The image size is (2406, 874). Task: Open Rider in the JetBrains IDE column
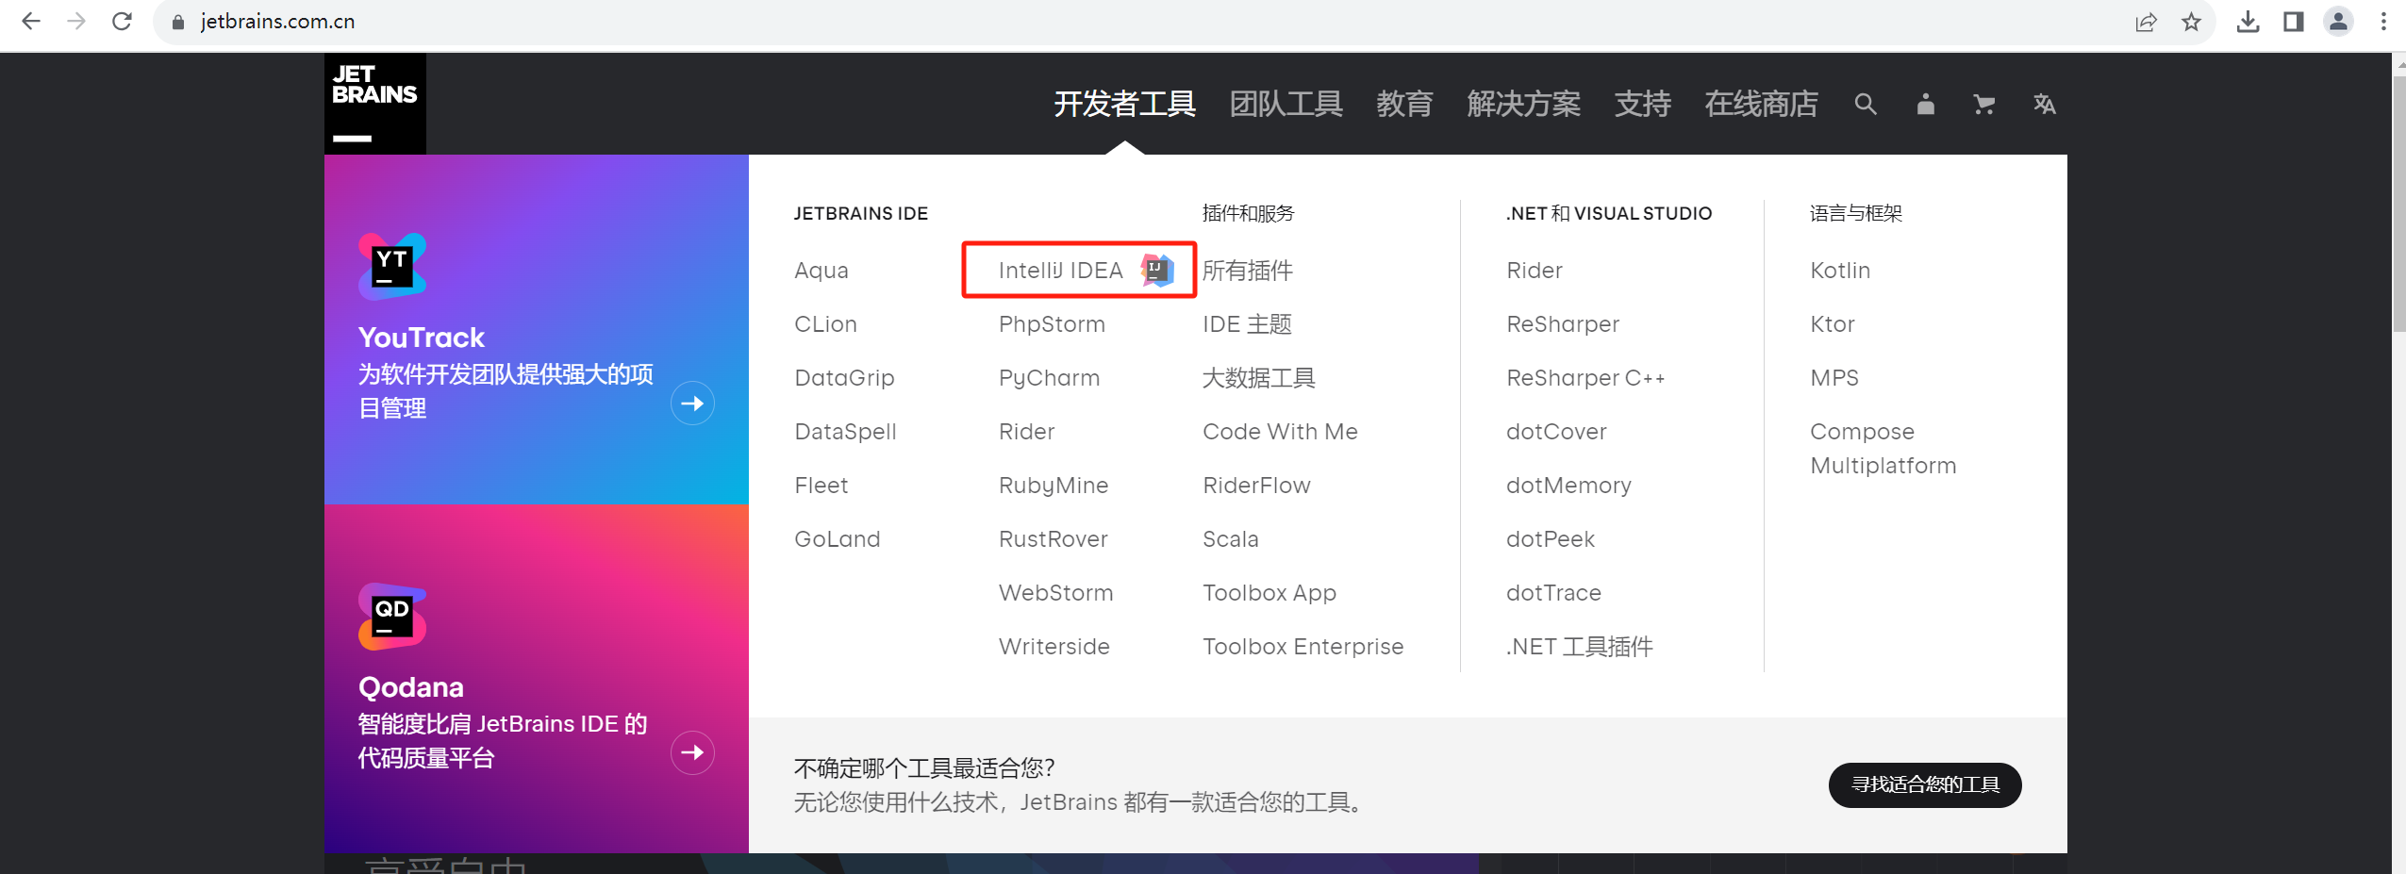[x=1026, y=432]
